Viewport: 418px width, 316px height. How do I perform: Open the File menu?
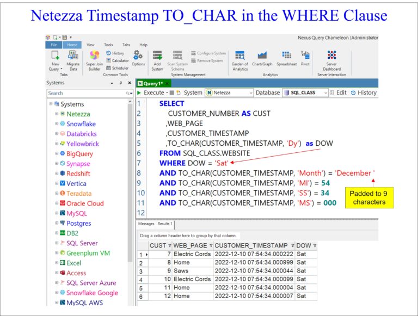54,45
